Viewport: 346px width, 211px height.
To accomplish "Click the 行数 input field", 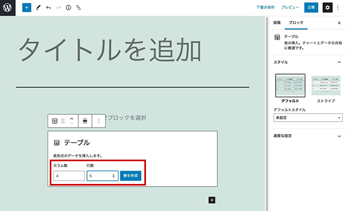I will coord(102,176).
